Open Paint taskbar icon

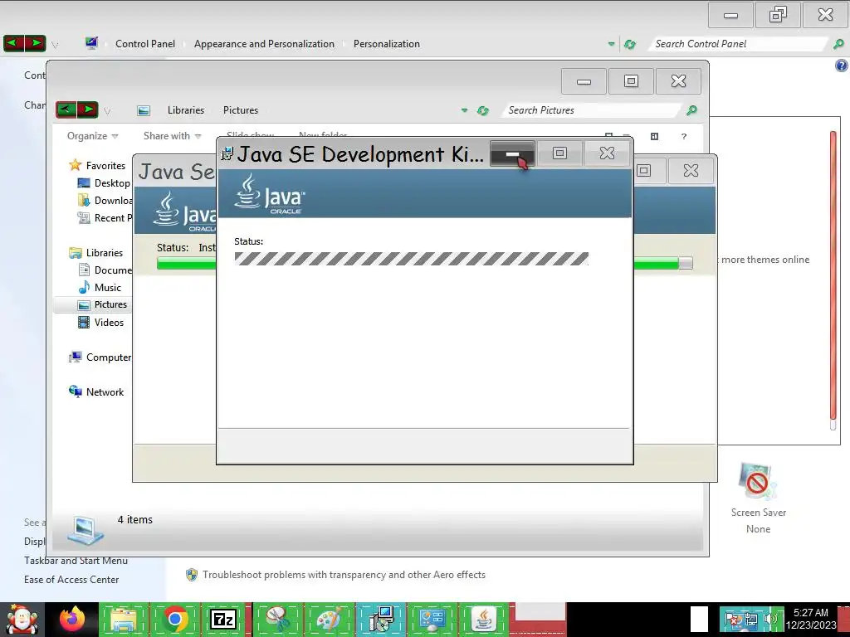pos(329,619)
